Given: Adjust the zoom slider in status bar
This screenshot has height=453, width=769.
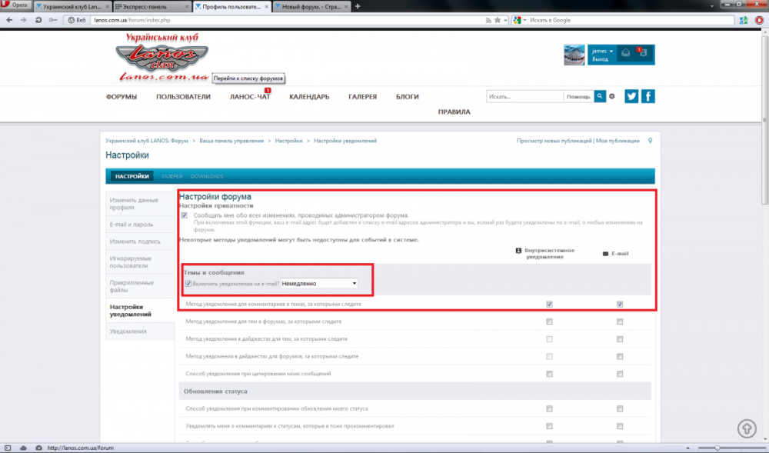Looking at the screenshot, I should [x=717, y=448].
